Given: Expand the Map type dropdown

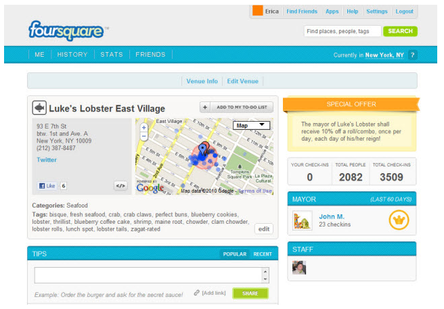Looking at the screenshot, I should pyautogui.click(x=252, y=125).
